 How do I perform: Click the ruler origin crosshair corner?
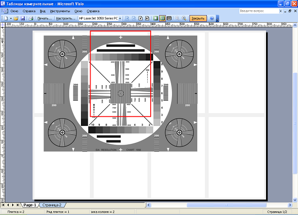click(x=2, y=25)
